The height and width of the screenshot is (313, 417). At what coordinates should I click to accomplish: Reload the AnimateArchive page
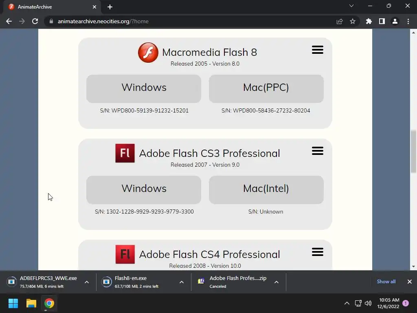pyautogui.click(x=35, y=21)
